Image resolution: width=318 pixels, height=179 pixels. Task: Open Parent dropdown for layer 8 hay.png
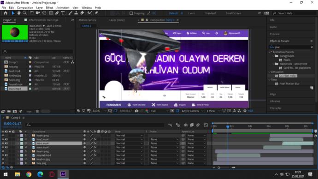pyautogui.click(x=196, y=163)
